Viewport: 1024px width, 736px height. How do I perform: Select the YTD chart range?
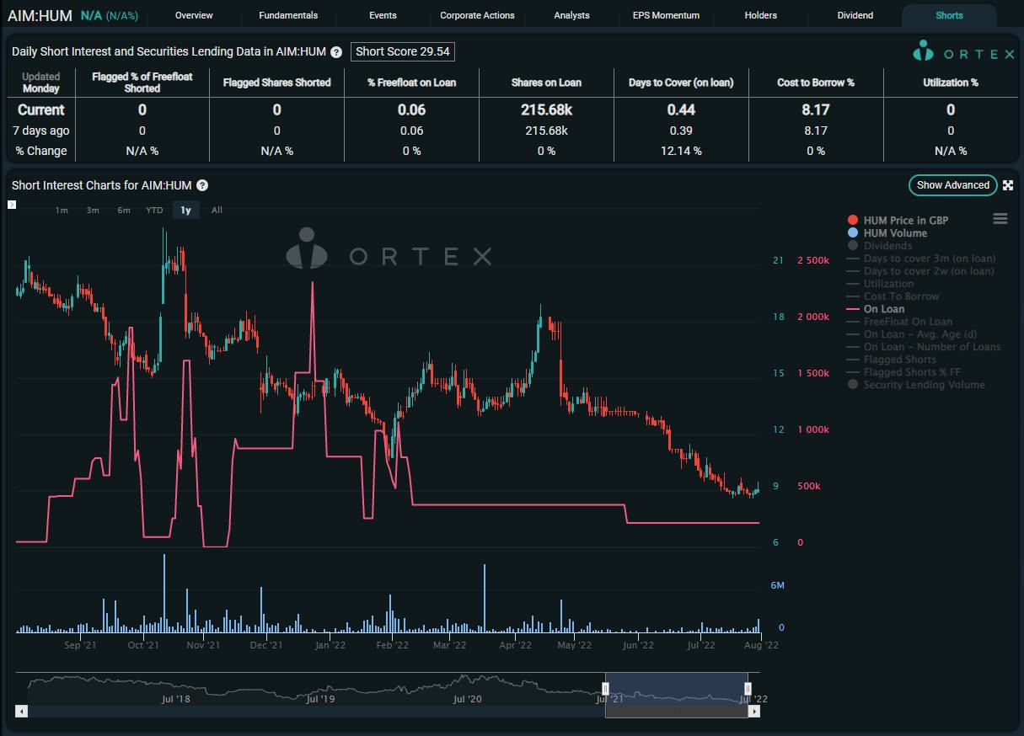pyautogui.click(x=154, y=210)
